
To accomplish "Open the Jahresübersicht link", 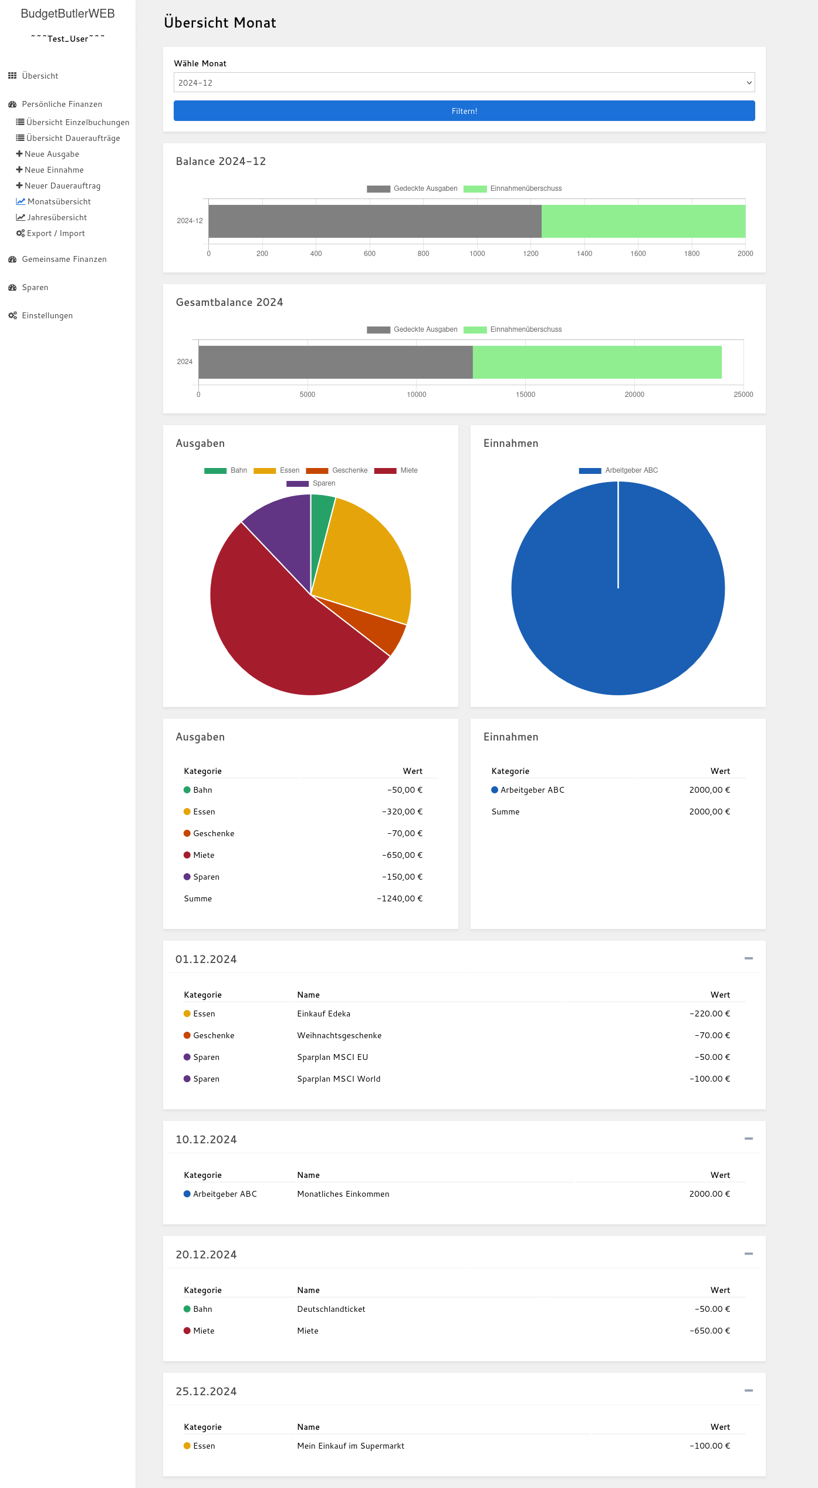I will pyautogui.click(x=57, y=217).
